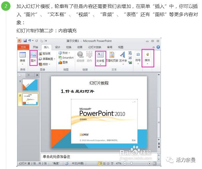Image resolution: width=202 pixels, height=169 pixels.
Task: Click the slide number small icon
Action: pyautogui.click(x=130, y=58)
